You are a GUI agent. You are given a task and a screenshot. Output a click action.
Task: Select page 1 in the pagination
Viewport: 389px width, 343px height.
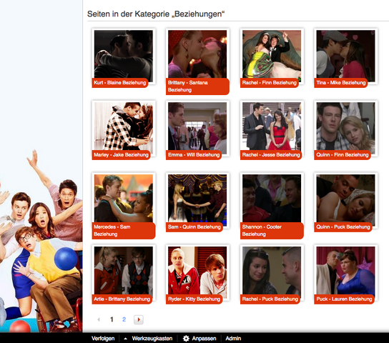pos(112,319)
